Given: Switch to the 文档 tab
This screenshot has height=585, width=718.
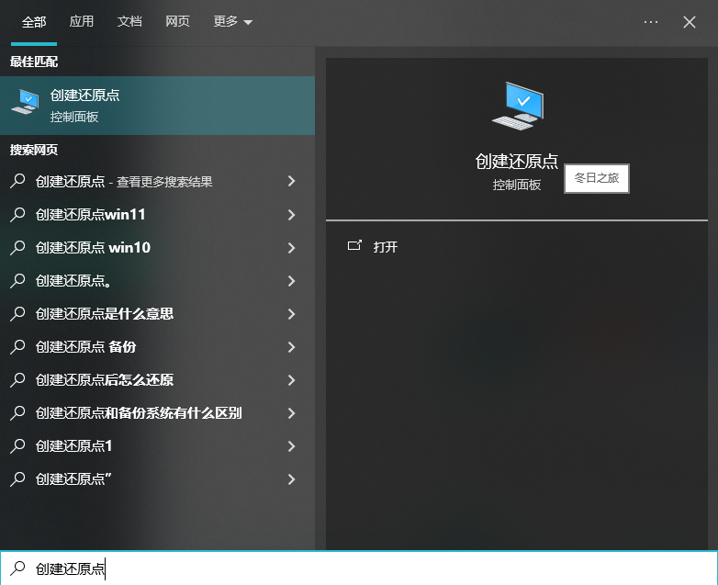Looking at the screenshot, I should coord(129,21).
